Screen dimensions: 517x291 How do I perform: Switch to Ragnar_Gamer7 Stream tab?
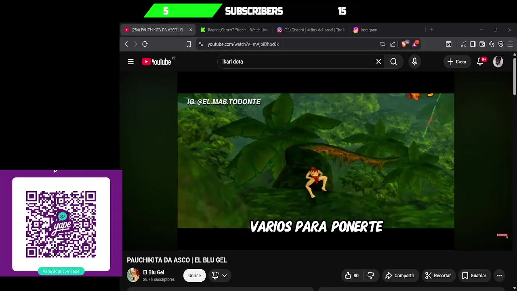click(234, 30)
